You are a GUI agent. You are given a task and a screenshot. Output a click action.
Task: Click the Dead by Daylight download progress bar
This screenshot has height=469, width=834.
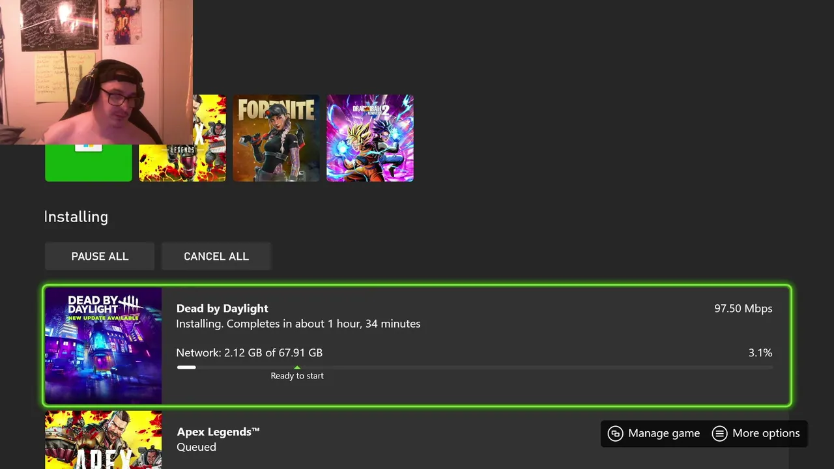click(x=474, y=367)
